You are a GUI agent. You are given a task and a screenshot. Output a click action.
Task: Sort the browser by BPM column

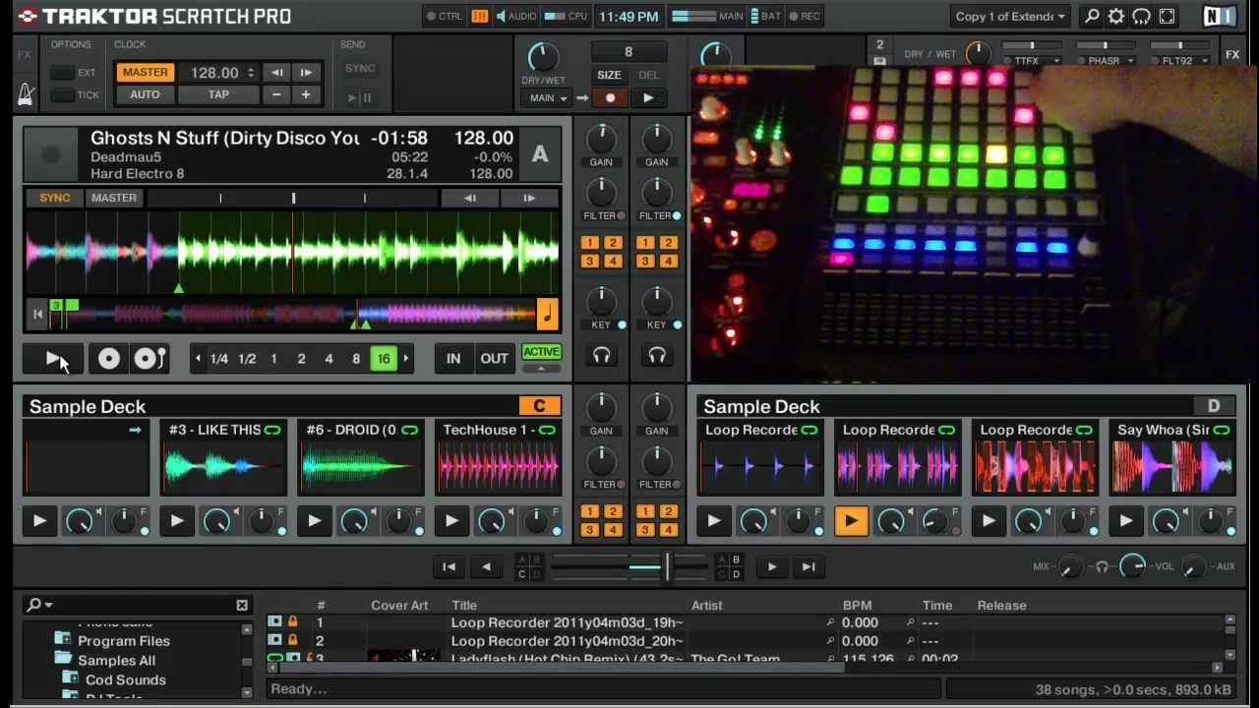[x=857, y=606]
